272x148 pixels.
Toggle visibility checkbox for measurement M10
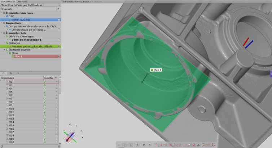[x=56, y=109]
